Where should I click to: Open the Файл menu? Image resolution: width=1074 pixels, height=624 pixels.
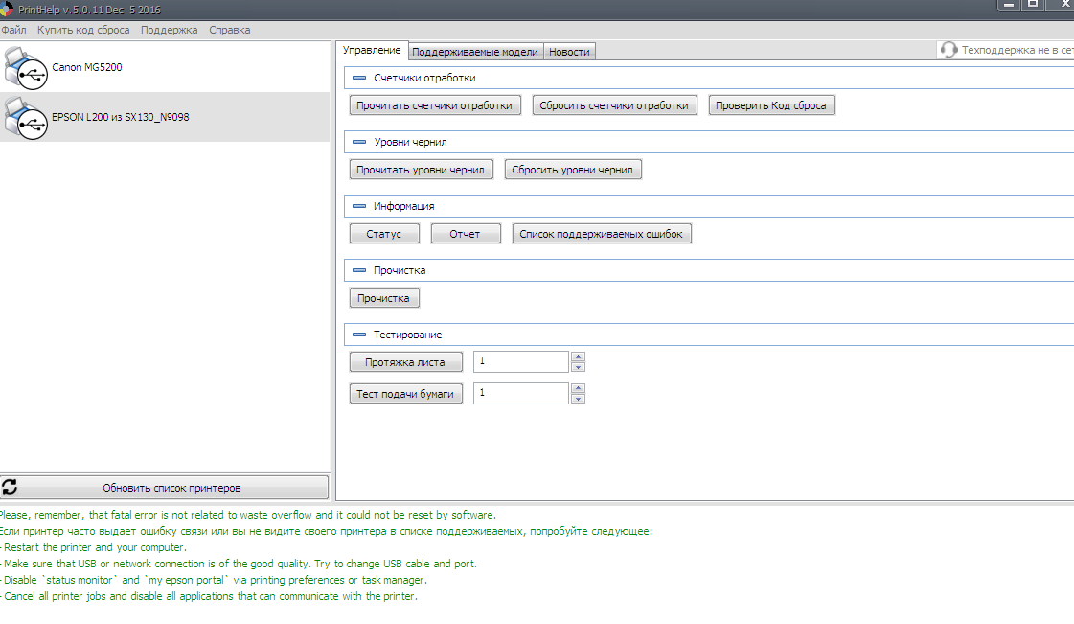point(13,30)
